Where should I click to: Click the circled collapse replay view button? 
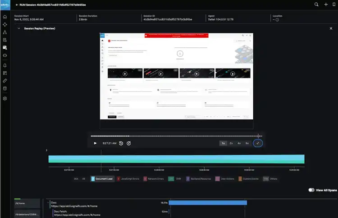click(x=258, y=143)
